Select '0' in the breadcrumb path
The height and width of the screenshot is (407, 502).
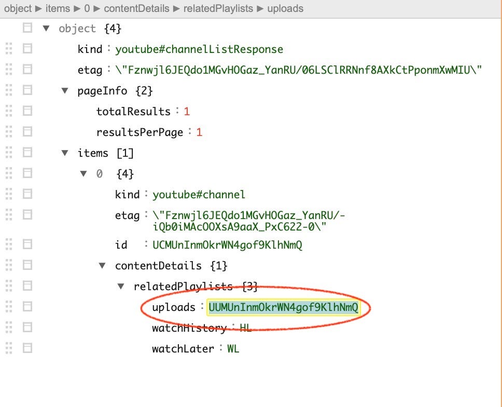pyautogui.click(x=87, y=8)
